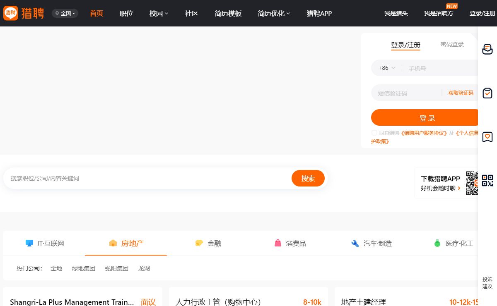The width and height of the screenshot is (497, 306).
Task: Open 《猎聘用户服务协议》 link
Action: pyautogui.click(x=424, y=133)
